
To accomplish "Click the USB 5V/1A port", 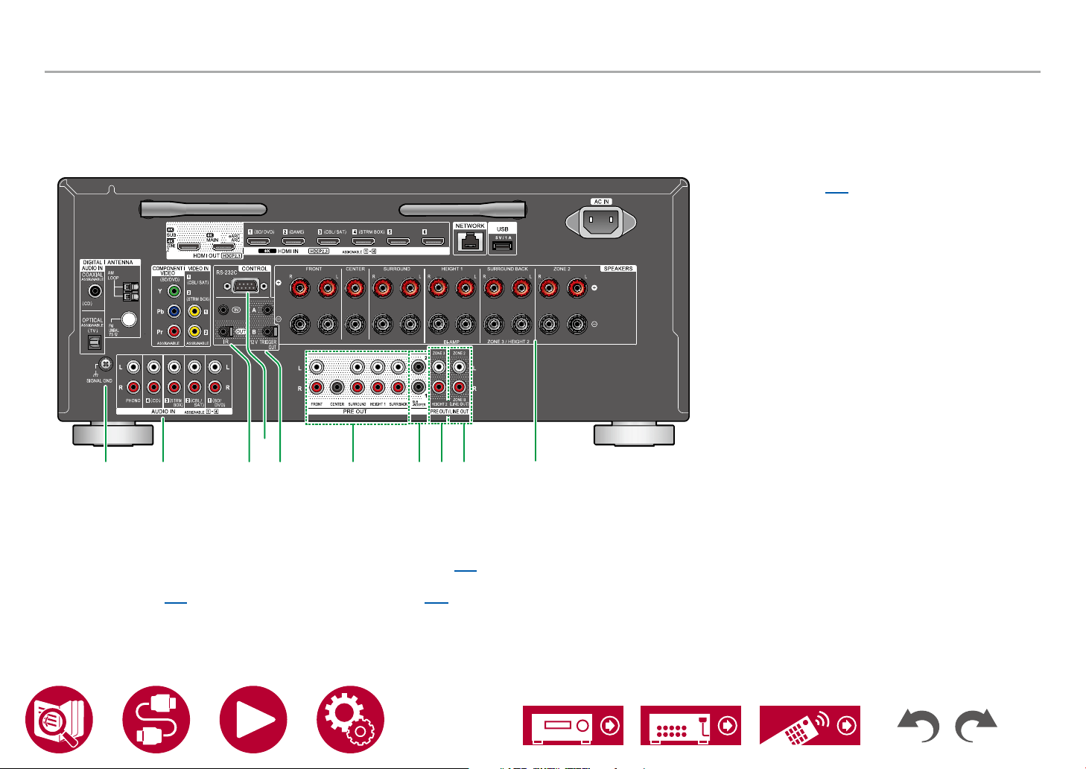I will point(503,245).
